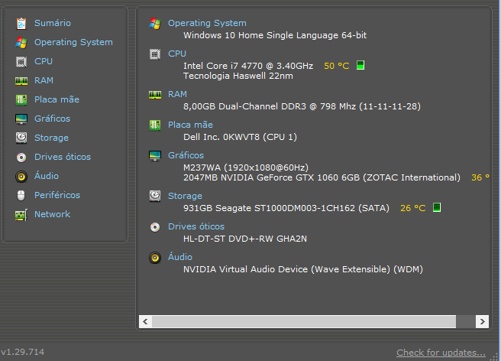Open the Operating System section in sidebar
This screenshot has height=361, width=501.
(x=73, y=42)
